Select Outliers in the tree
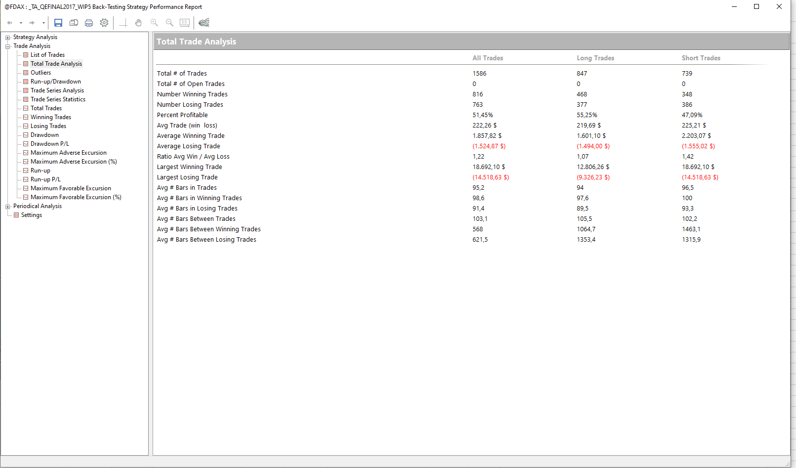Image resolution: width=796 pixels, height=468 pixels. click(40, 73)
